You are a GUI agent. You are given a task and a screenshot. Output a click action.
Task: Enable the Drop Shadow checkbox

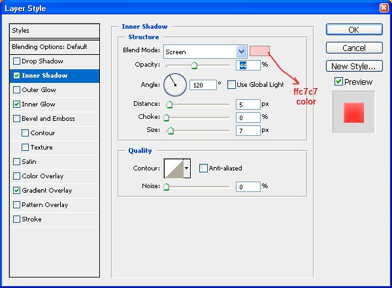(16, 61)
